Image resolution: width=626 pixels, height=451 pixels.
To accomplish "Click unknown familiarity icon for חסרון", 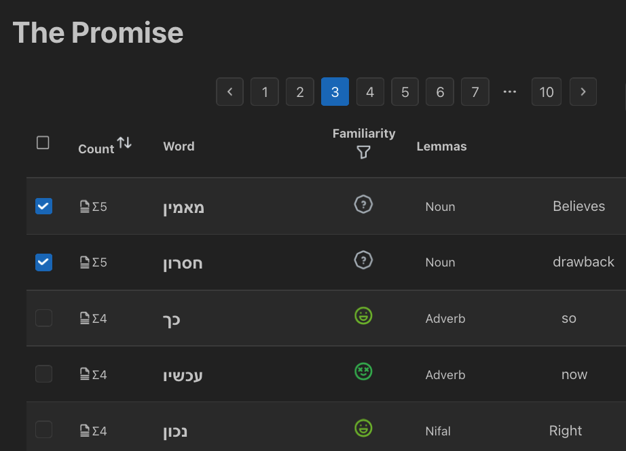I will [364, 260].
